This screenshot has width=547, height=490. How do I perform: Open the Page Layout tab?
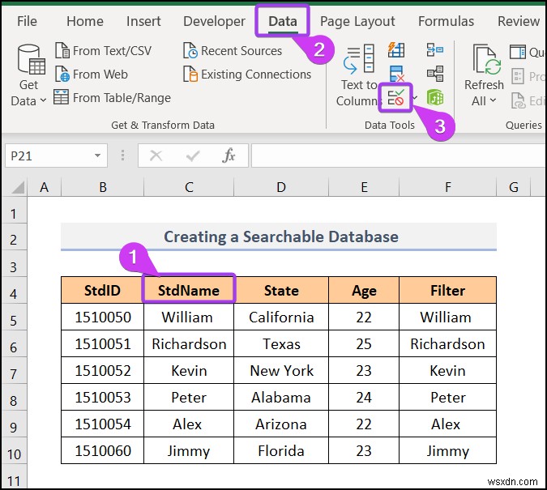click(357, 22)
